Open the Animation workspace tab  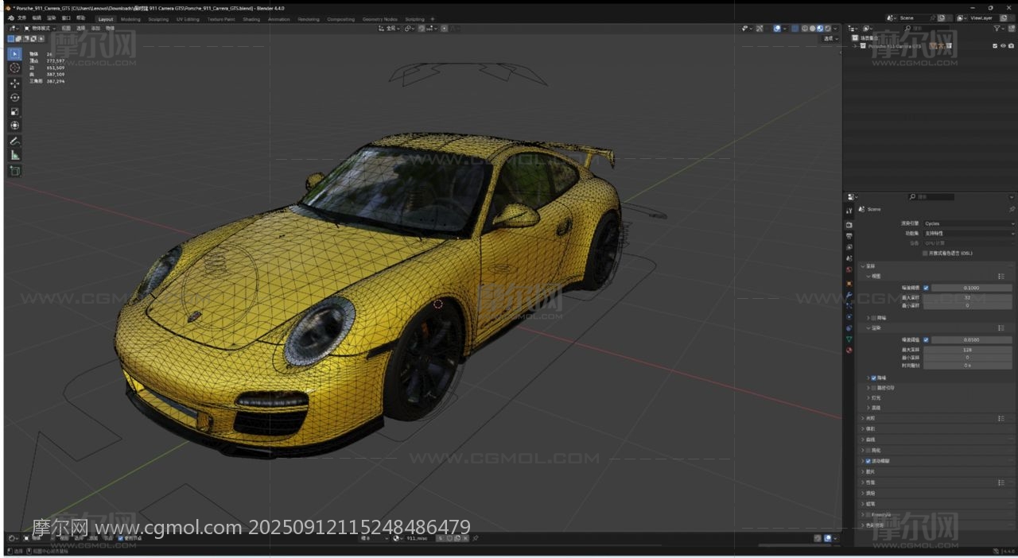(x=279, y=19)
